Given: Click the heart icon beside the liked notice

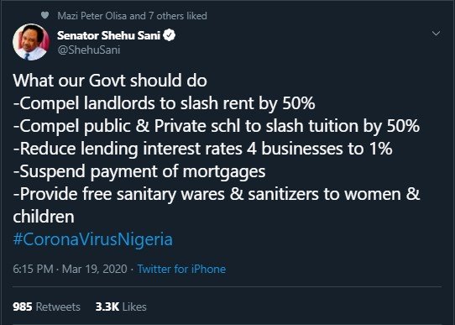Looking at the screenshot, I should point(44,15).
